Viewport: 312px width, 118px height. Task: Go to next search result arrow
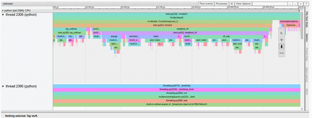(295, 4)
